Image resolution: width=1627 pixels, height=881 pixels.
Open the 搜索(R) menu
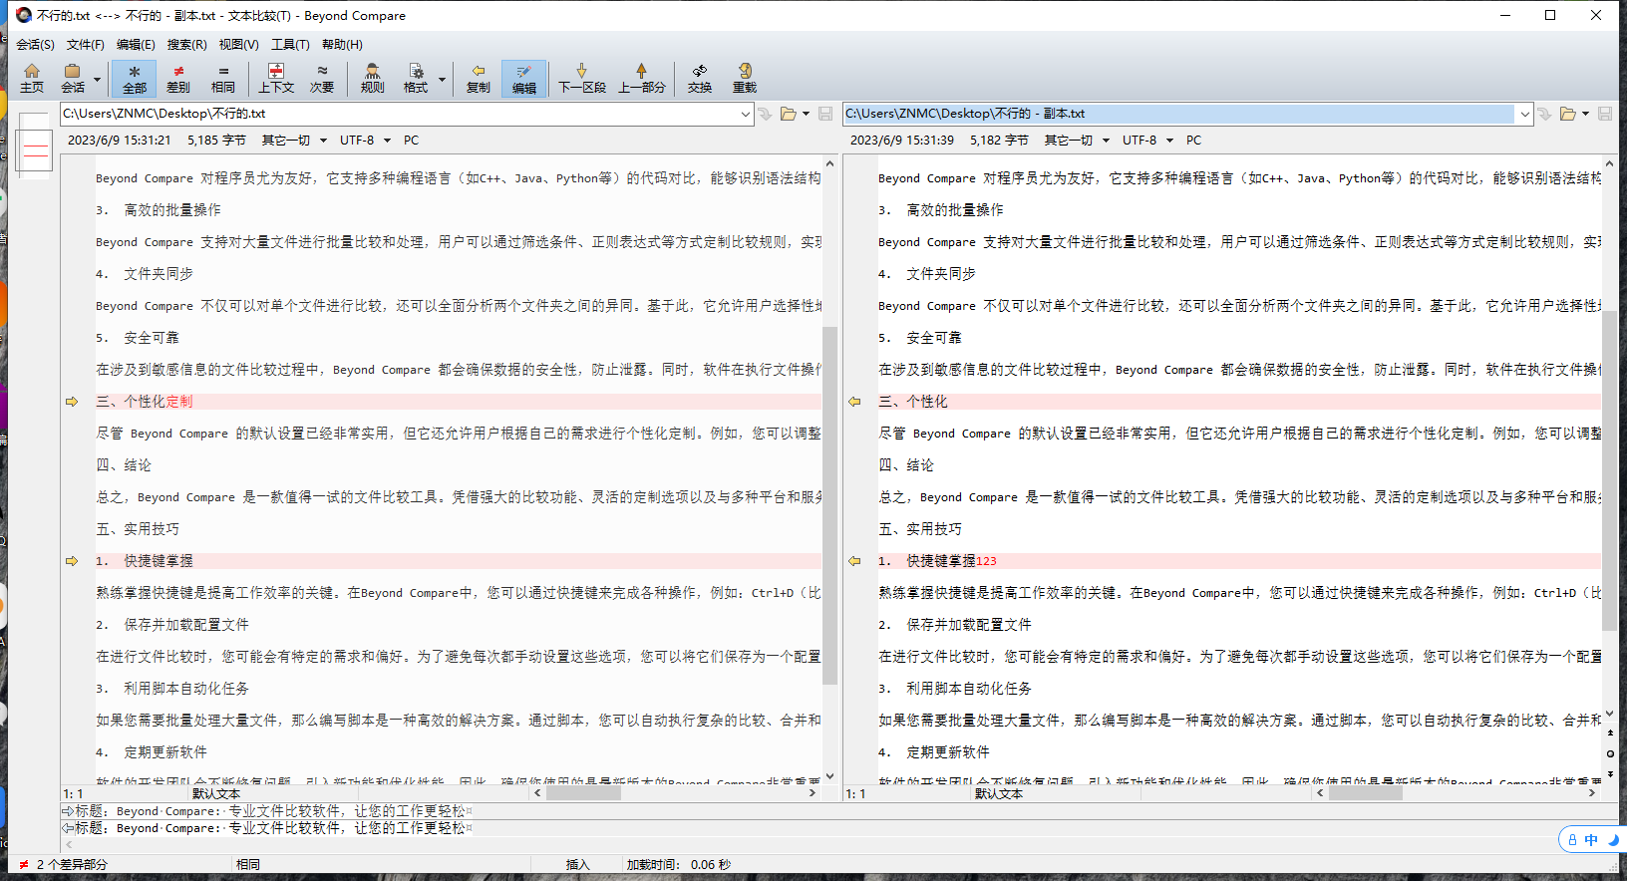click(x=186, y=44)
